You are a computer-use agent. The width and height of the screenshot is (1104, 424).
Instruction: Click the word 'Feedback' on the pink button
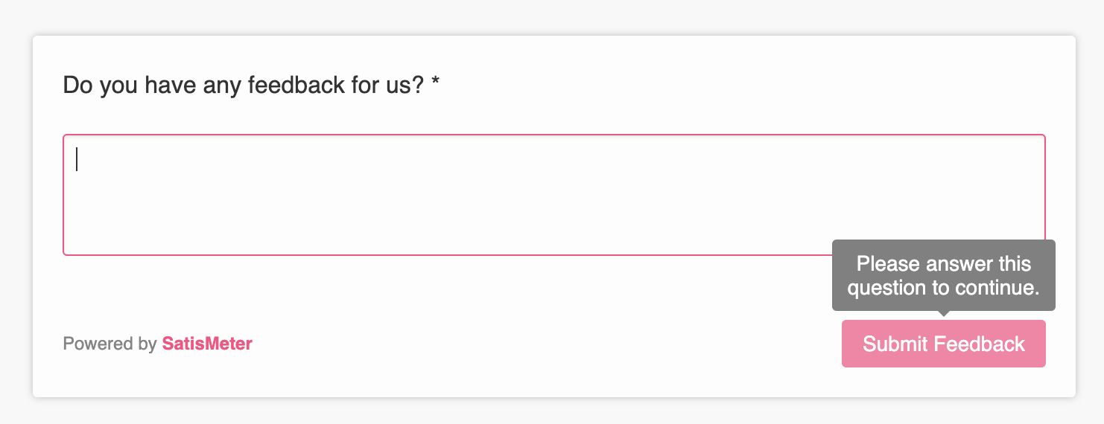(x=980, y=344)
